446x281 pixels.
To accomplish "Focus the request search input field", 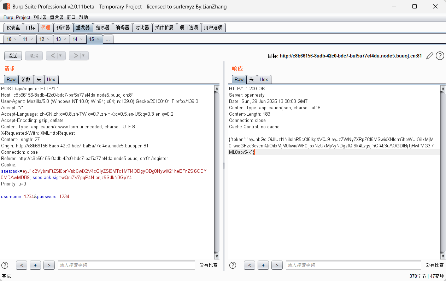I will click(x=127, y=265).
